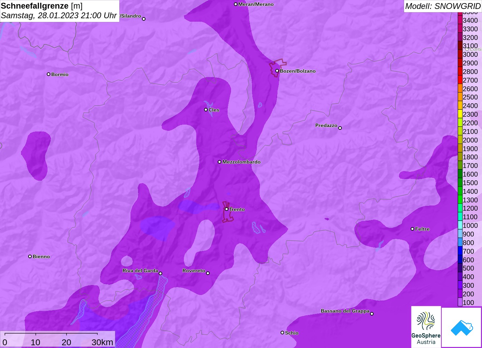
Task: Click the Feltre city marker
Action: [x=412, y=229]
